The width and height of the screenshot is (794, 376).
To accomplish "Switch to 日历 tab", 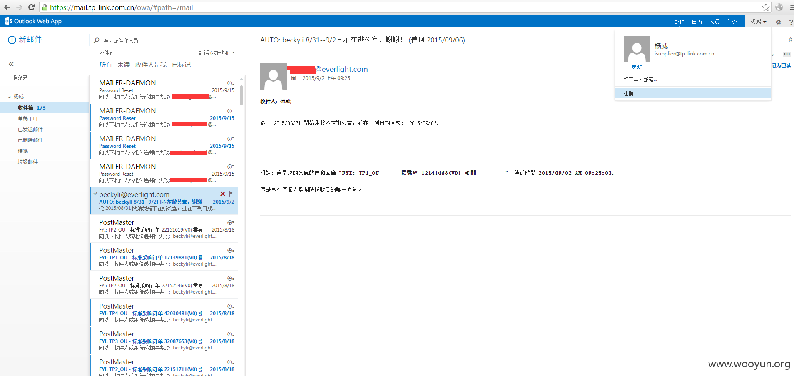I will (697, 22).
